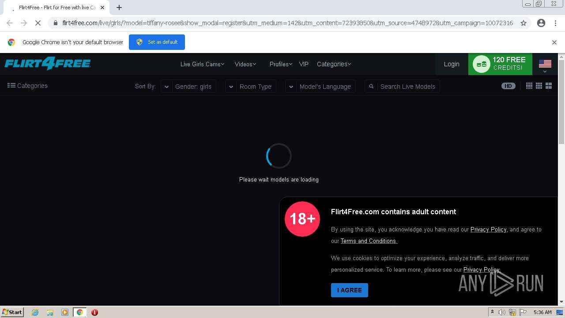565x318 pixels.
Task: Toggle the HD filter
Action: click(x=508, y=86)
